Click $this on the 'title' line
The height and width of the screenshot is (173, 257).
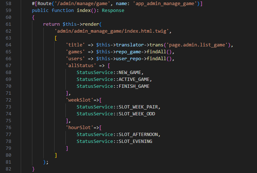coord(103,45)
